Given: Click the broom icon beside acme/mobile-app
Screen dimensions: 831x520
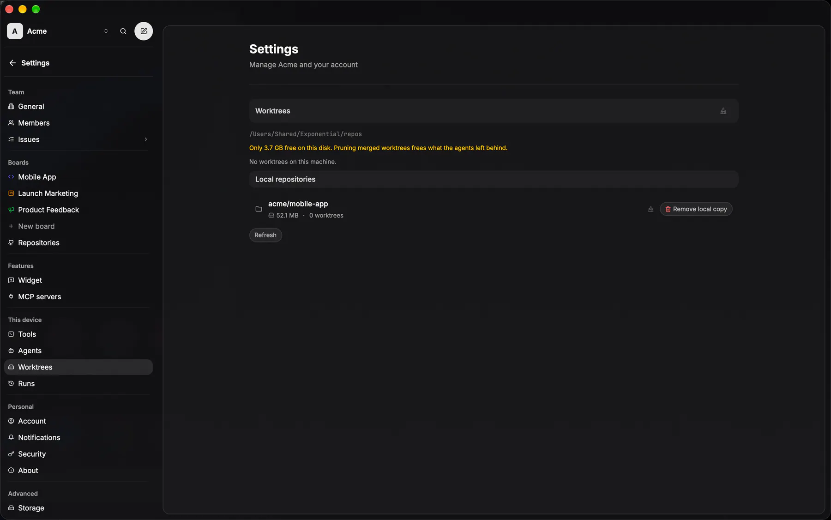Looking at the screenshot, I should tap(651, 209).
